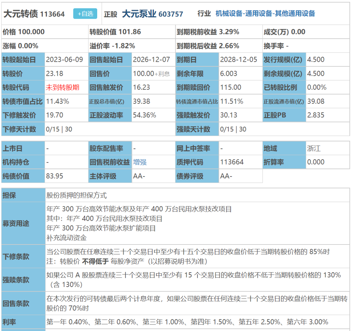Select the 募资用途 line 补充流动资金
This screenshot has height=331, width=352.
click(66, 238)
